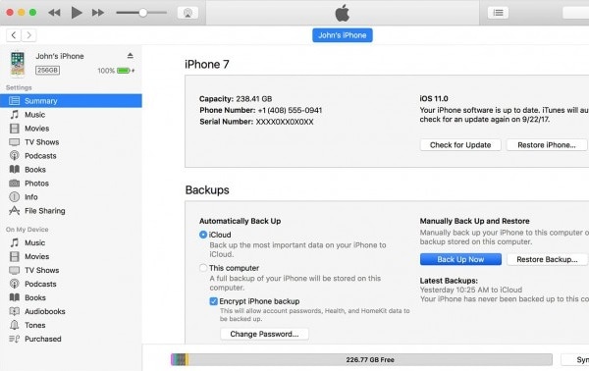Screen dimensions: 589x371
Task: Click the Yesterday 10:25 AM to iCloud text
Action: [471, 290]
